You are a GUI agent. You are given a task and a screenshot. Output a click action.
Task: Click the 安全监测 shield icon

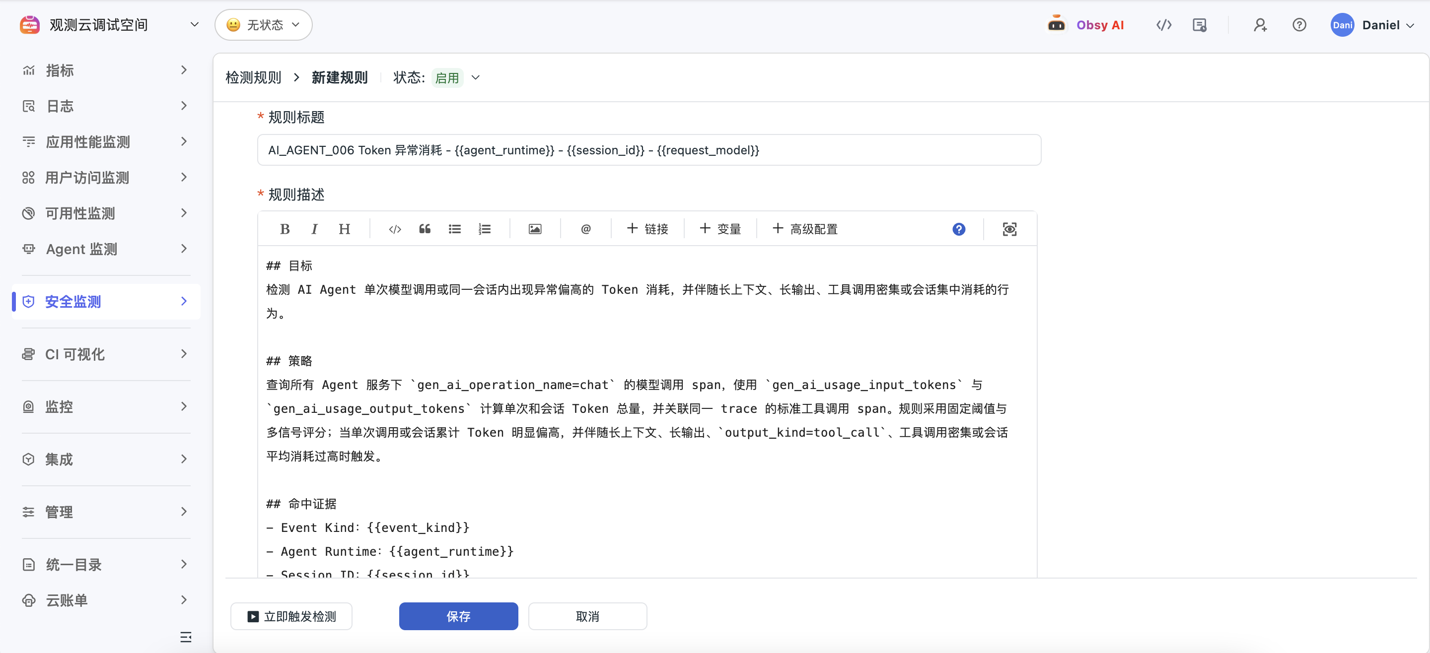click(28, 301)
